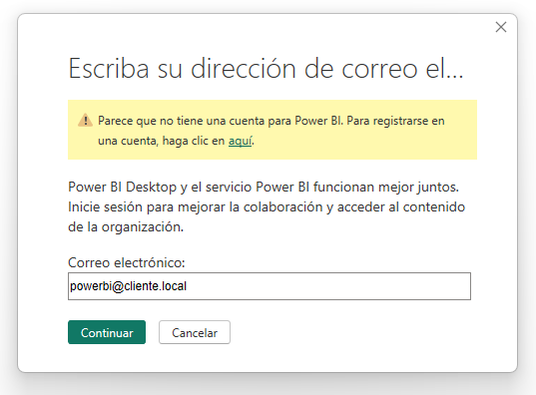
Task: Click the 'Inicie sesión para mejorar' sentence
Action: pyautogui.click(x=267, y=206)
